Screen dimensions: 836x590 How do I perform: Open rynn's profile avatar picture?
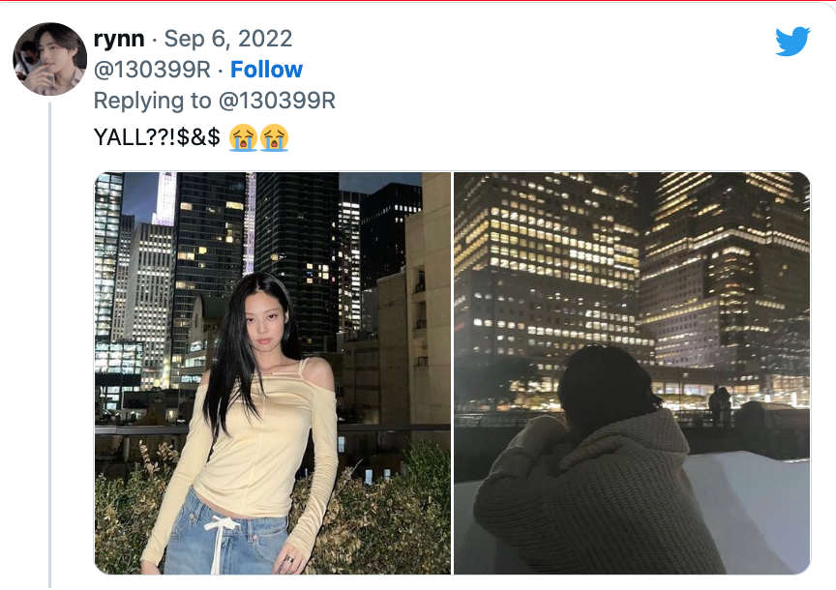pyautogui.click(x=49, y=59)
